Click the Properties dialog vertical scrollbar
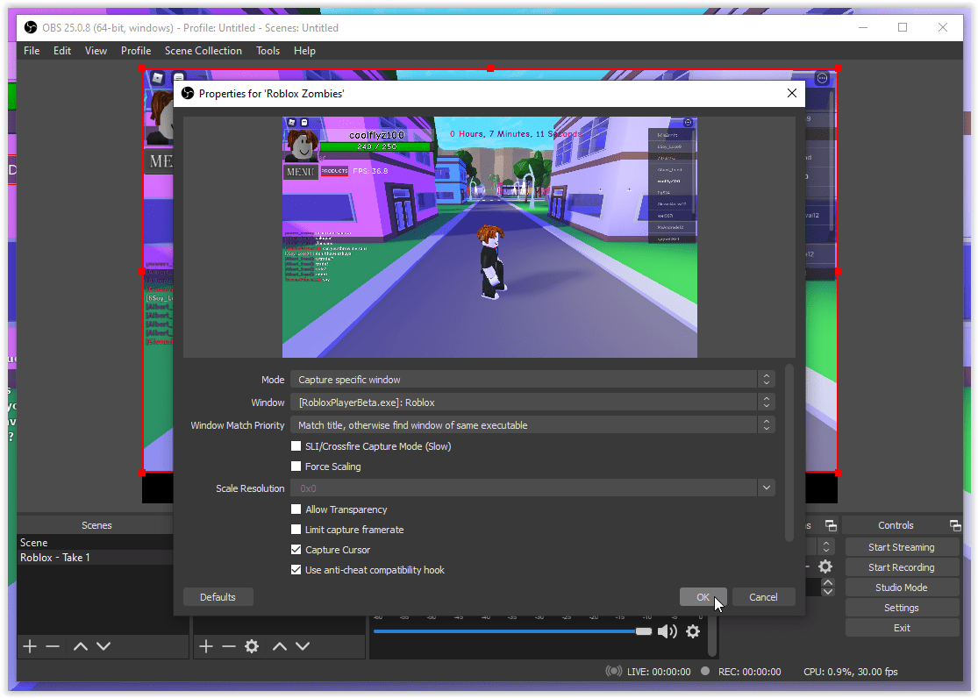The width and height of the screenshot is (978, 698). (x=789, y=453)
